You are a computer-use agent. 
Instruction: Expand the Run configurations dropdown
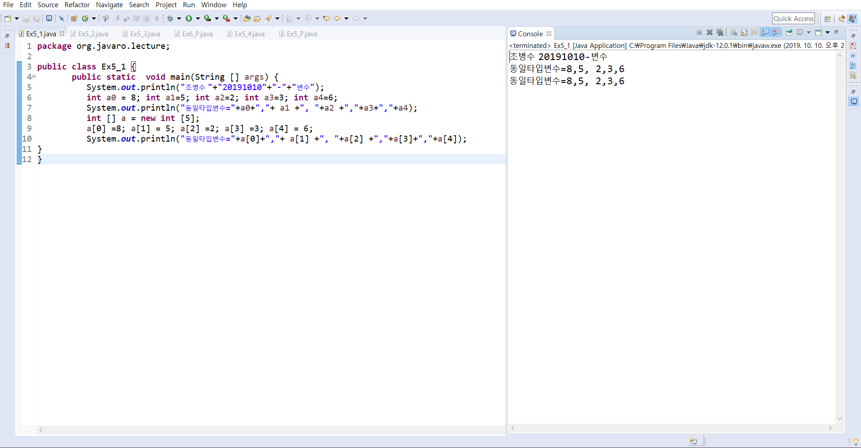[198, 18]
